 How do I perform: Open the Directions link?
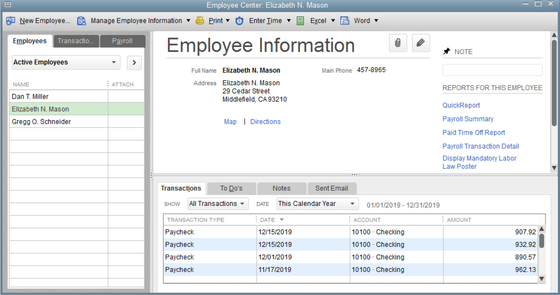265,122
